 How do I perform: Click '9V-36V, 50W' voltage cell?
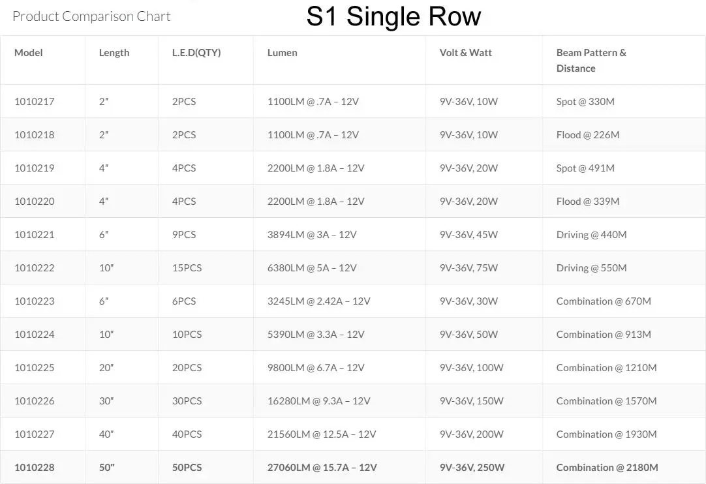coord(468,335)
